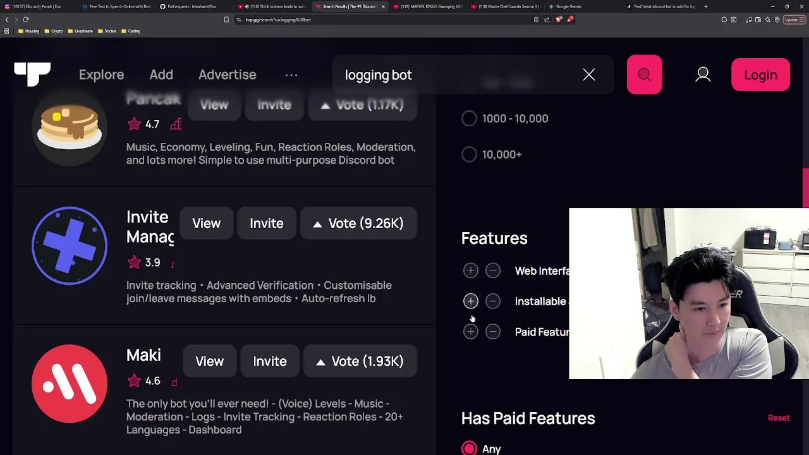Image resolution: width=809 pixels, height=455 pixels.
Task: Open the Coding bookmarks folder
Action: click(131, 31)
